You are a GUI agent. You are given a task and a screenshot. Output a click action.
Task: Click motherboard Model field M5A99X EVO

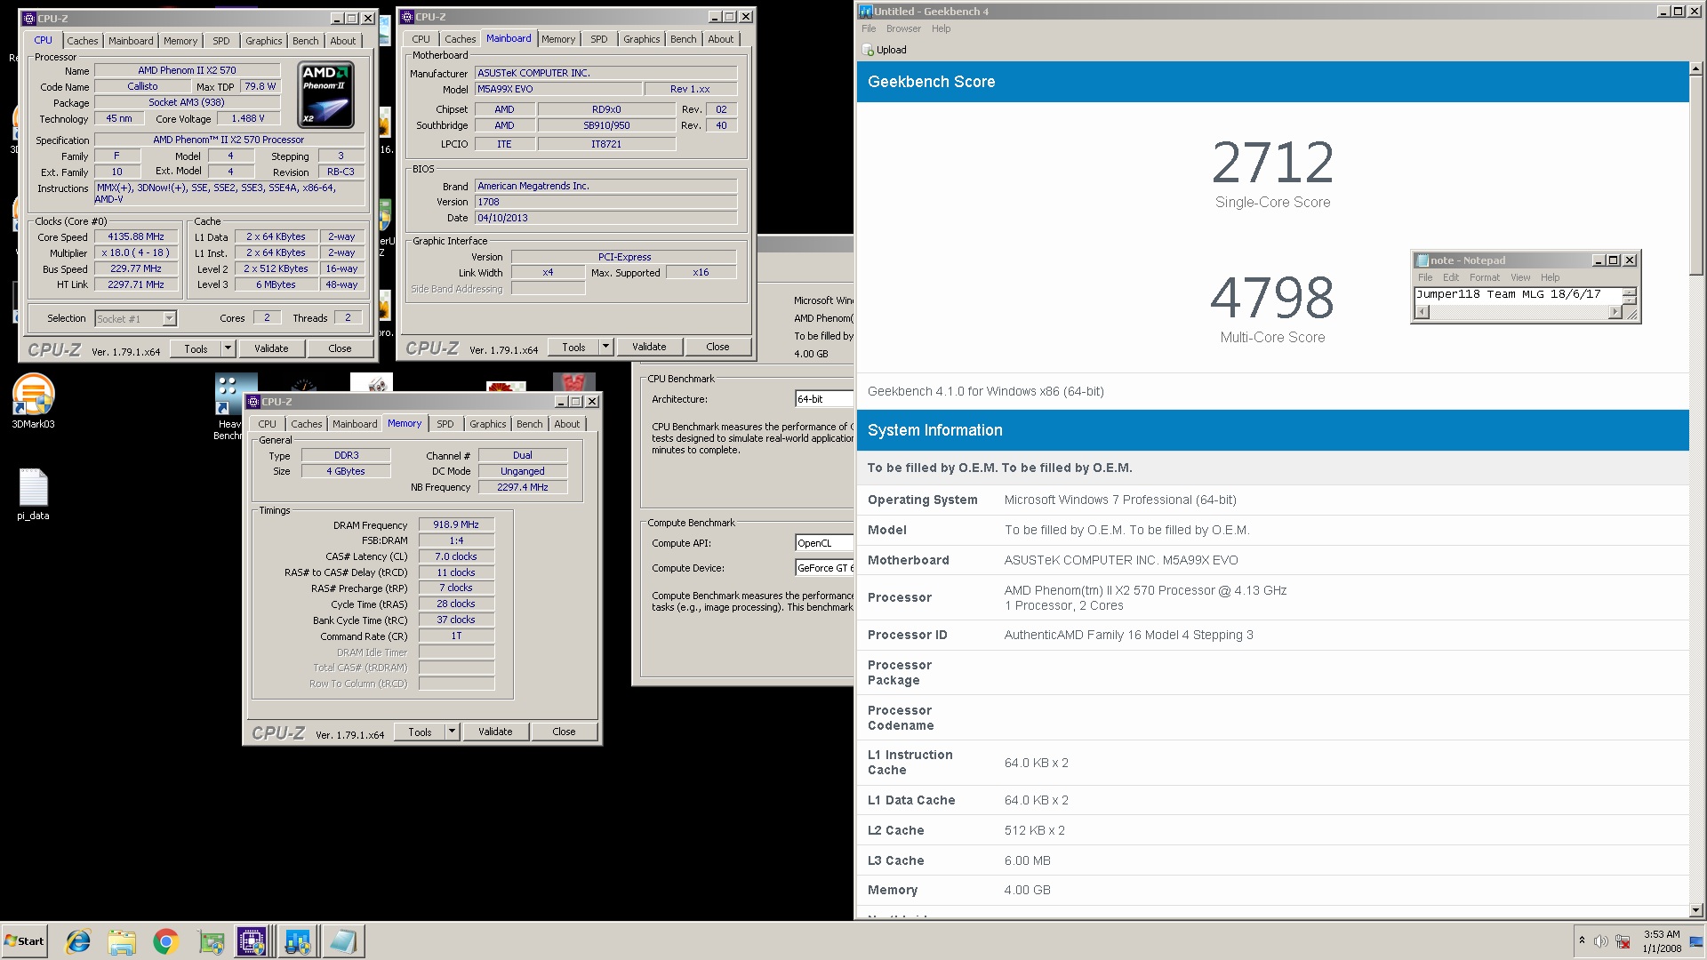[x=558, y=89]
